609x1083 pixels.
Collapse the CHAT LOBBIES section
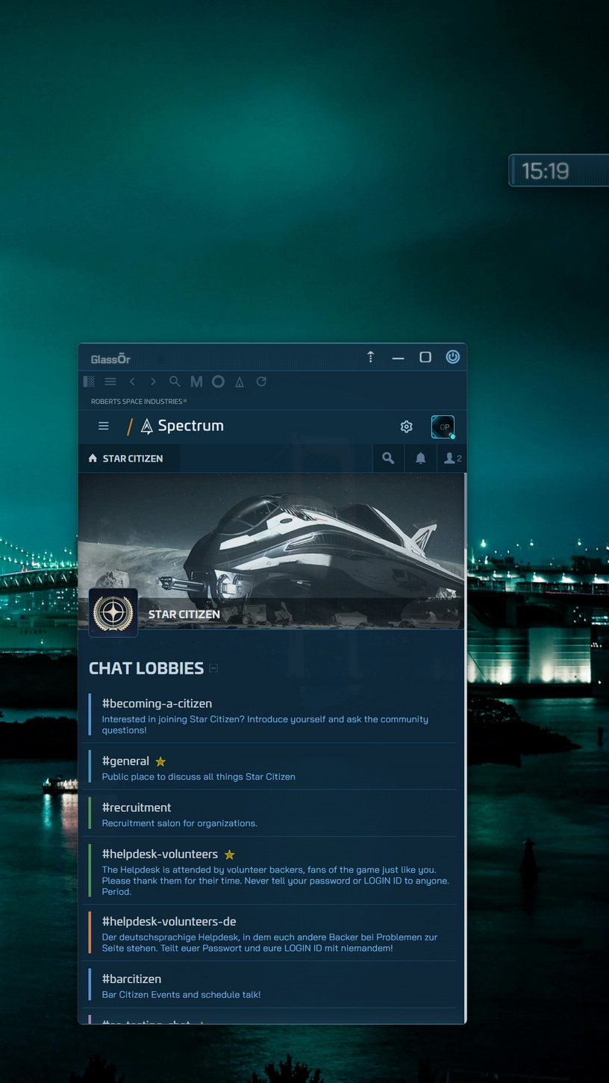click(213, 668)
